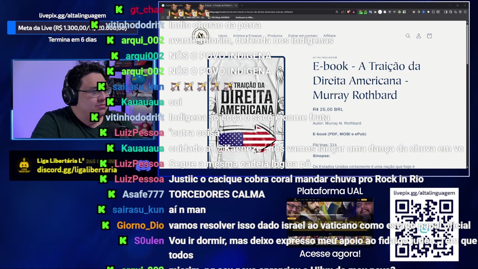
Task: Open the store search magnifier icon
Action: tap(408, 36)
